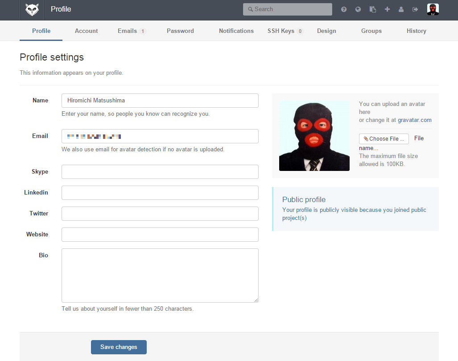This screenshot has width=458, height=361.
Task: Open the Notifications tab
Action: 236,31
